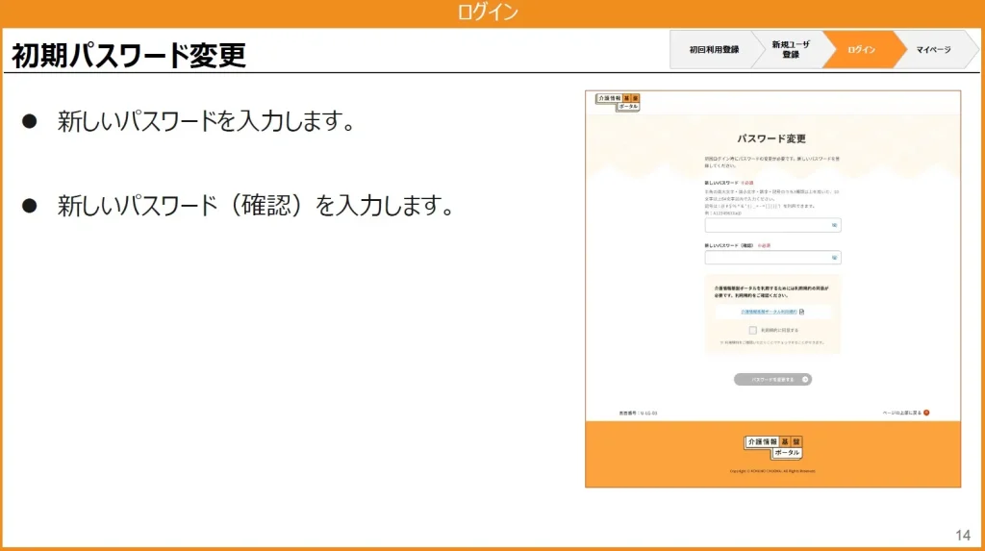Viewport: 985px width, 551px height.
Task: Click the red arrow icon beside ページの上部に戻る
Action: point(926,413)
